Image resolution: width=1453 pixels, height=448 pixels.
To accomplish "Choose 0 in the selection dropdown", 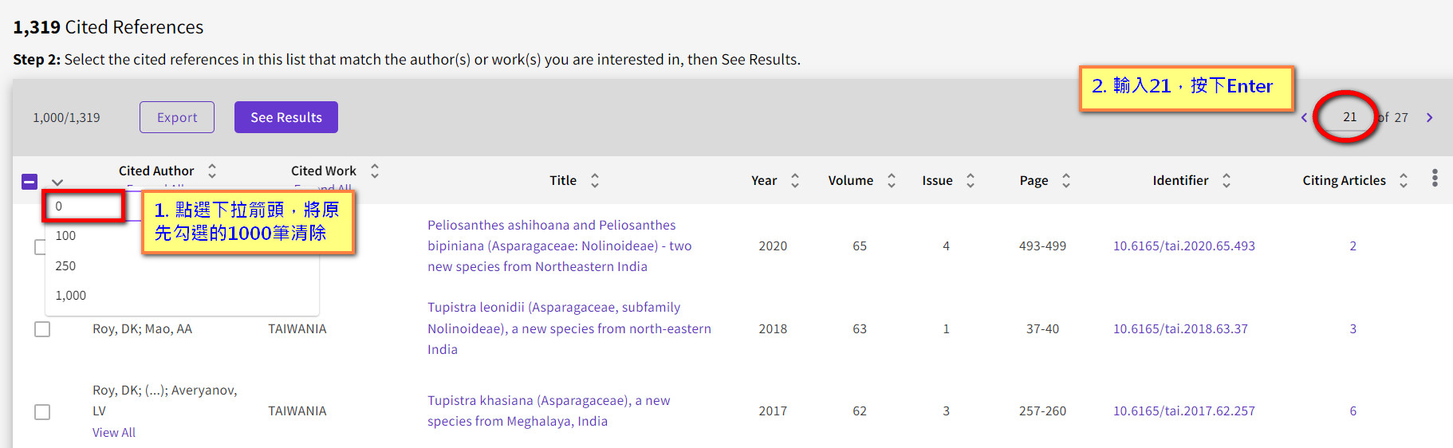I will coord(85,206).
